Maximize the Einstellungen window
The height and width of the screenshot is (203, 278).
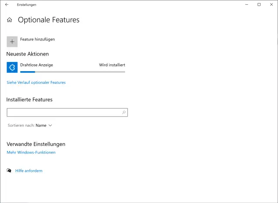pos(259,5)
